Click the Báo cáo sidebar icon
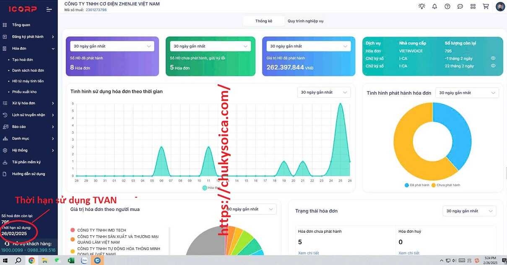The height and width of the screenshot is (265, 507). [x=5, y=127]
